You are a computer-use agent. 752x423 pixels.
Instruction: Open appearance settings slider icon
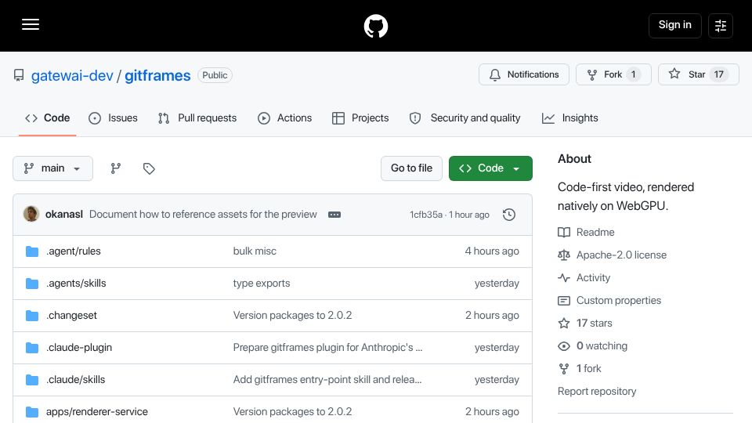[721, 25]
